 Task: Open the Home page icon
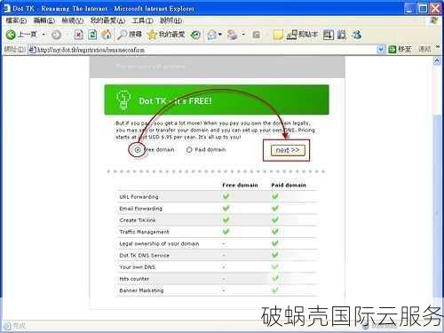click(x=107, y=35)
